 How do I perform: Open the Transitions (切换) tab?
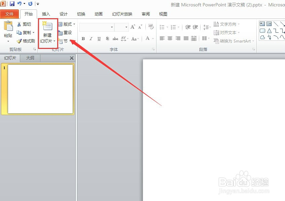81,14
